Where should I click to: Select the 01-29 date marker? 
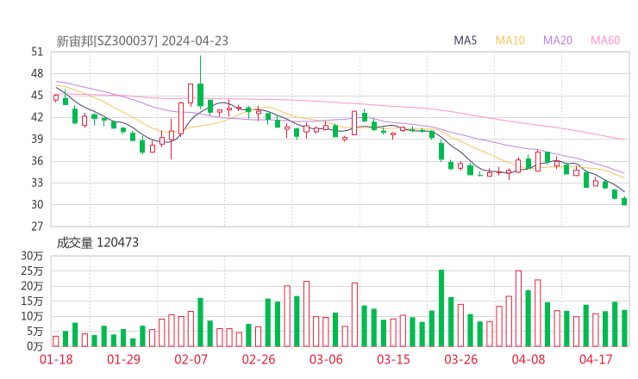click(x=123, y=359)
